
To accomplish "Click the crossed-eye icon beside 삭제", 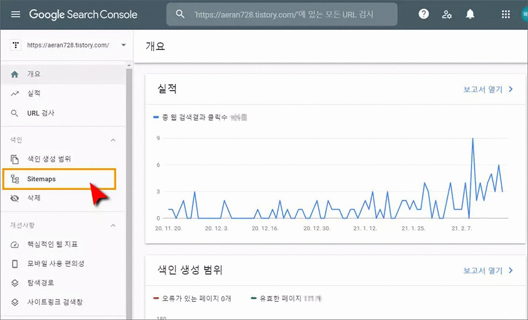I will pos(15,198).
